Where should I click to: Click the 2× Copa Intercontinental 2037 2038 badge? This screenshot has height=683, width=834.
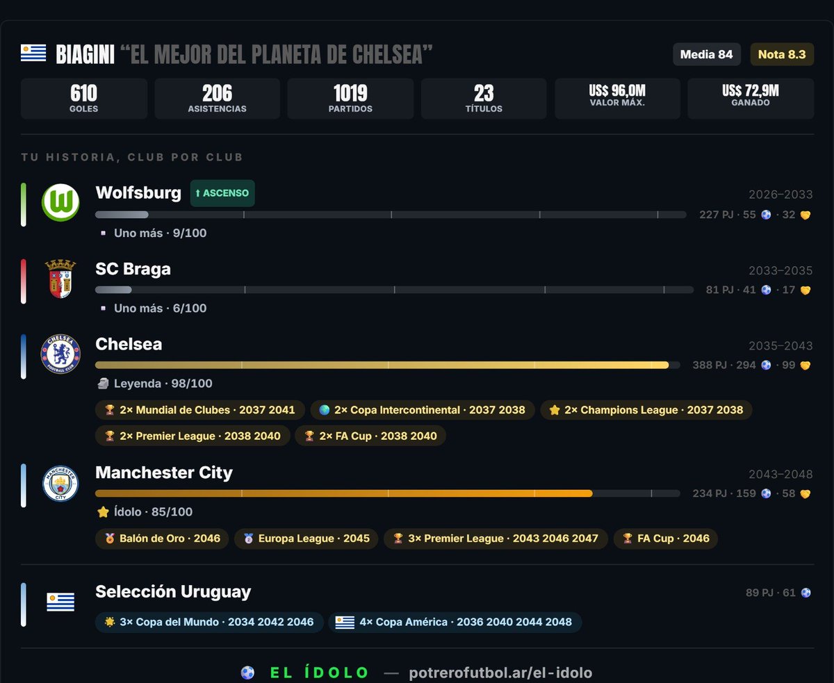point(423,410)
